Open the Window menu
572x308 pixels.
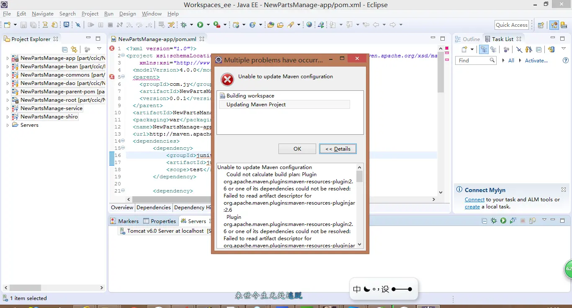point(152,13)
